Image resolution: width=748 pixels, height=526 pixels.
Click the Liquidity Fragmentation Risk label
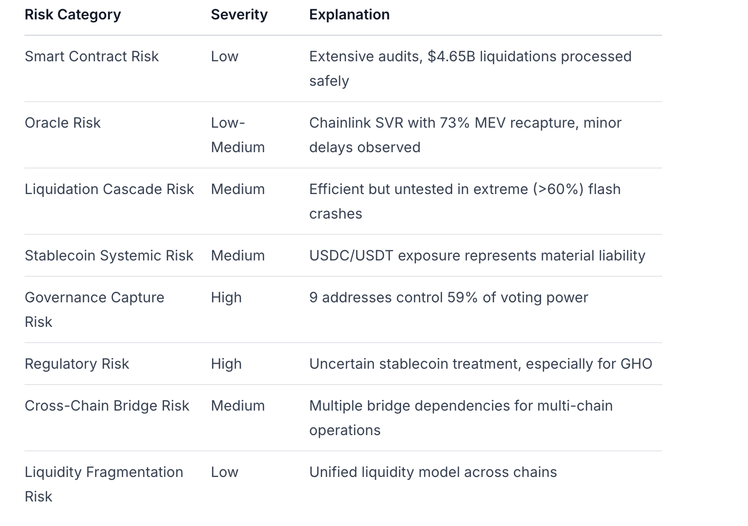(103, 484)
